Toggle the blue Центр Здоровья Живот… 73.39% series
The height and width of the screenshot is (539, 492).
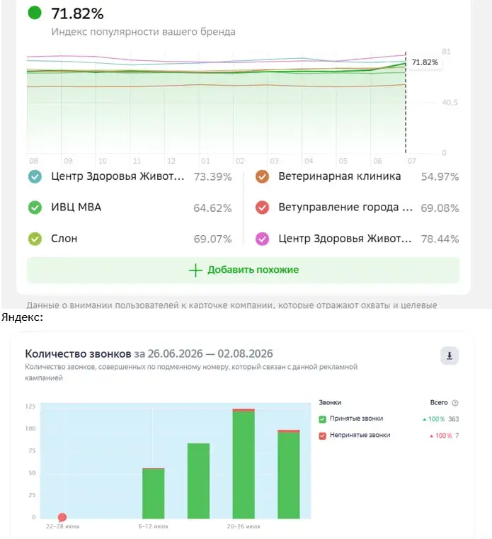(x=35, y=176)
